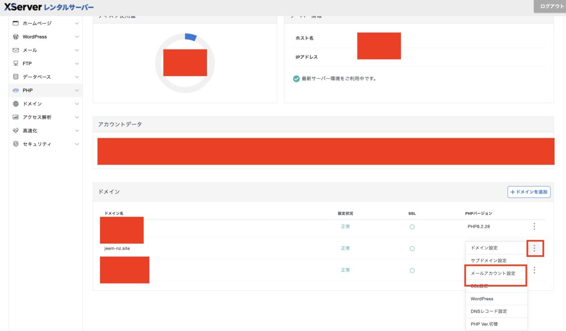Expand the 高速化 section chevron
Screen dimensions: 566x331
coord(77,130)
